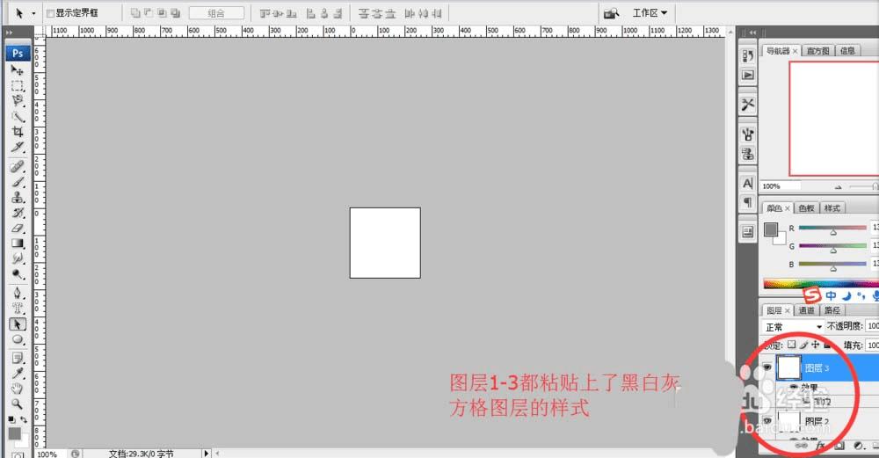Select the Healing Brush tool
The width and height of the screenshot is (879, 458).
(x=18, y=166)
